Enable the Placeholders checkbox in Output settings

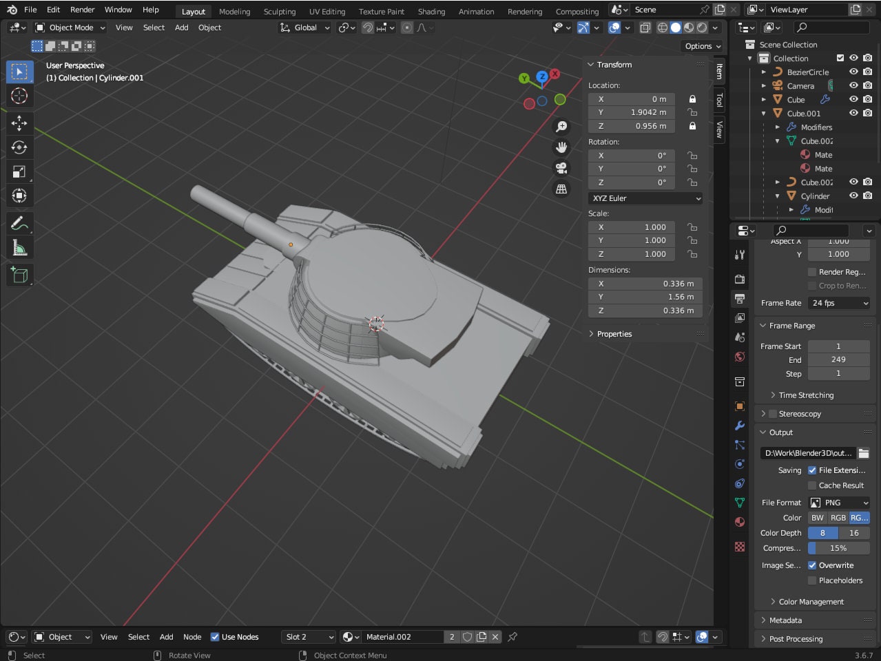click(813, 580)
